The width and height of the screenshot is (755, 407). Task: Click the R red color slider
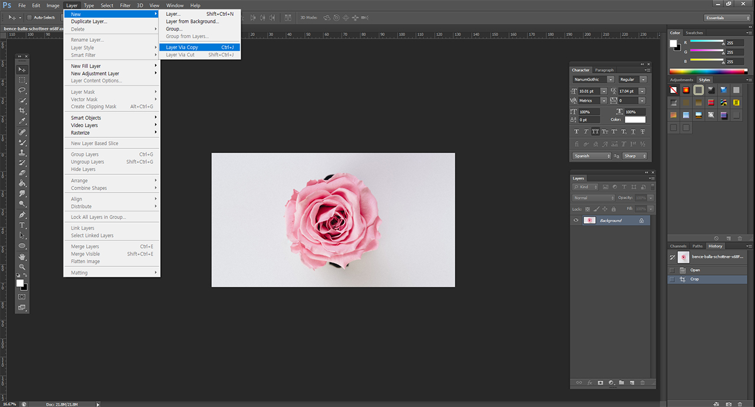click(x=707, y=43)
